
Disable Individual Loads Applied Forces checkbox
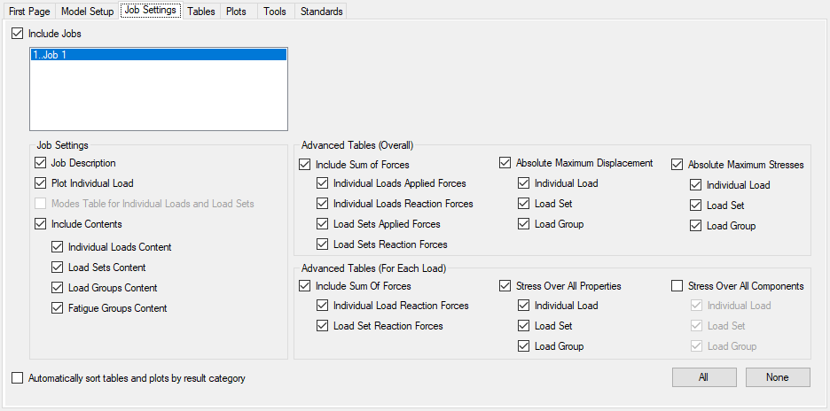(323, 183)
